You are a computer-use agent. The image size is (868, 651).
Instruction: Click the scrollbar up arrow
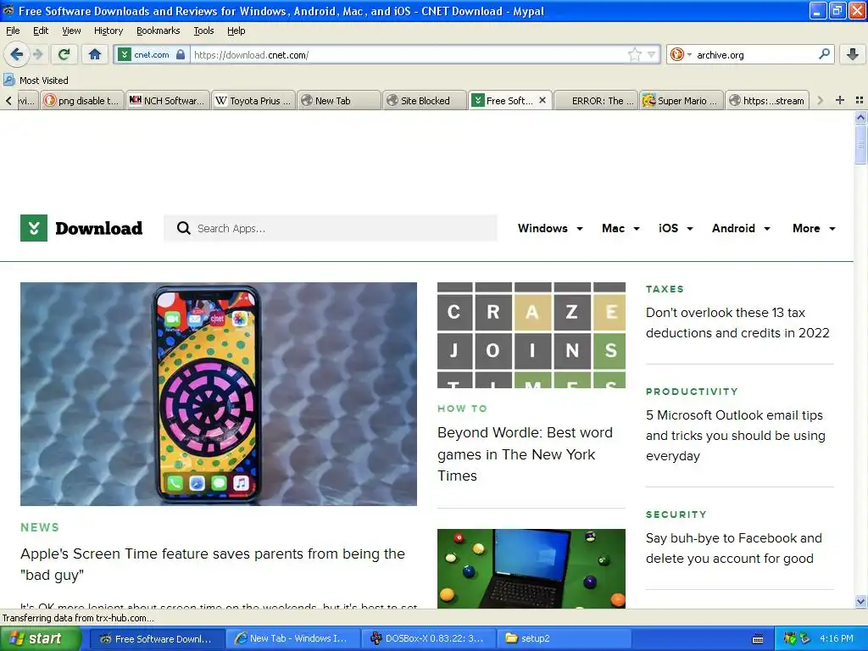[860, 117]
